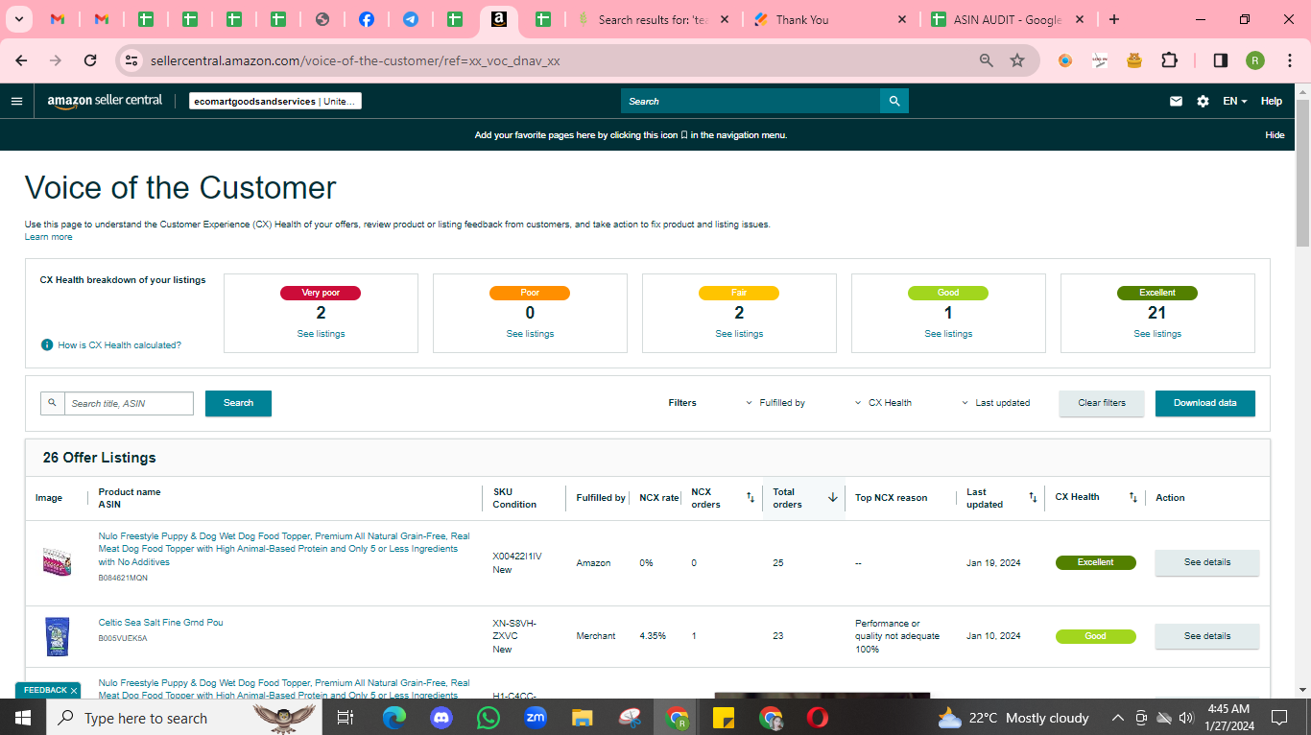Viewport: 1311px width, 735px height.
Task: Click the zoom magnifier icon in the address bar
Action: 986,60
